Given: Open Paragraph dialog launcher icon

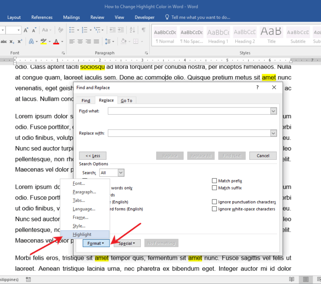Looking at the screenshot, I should click(146, 53).
